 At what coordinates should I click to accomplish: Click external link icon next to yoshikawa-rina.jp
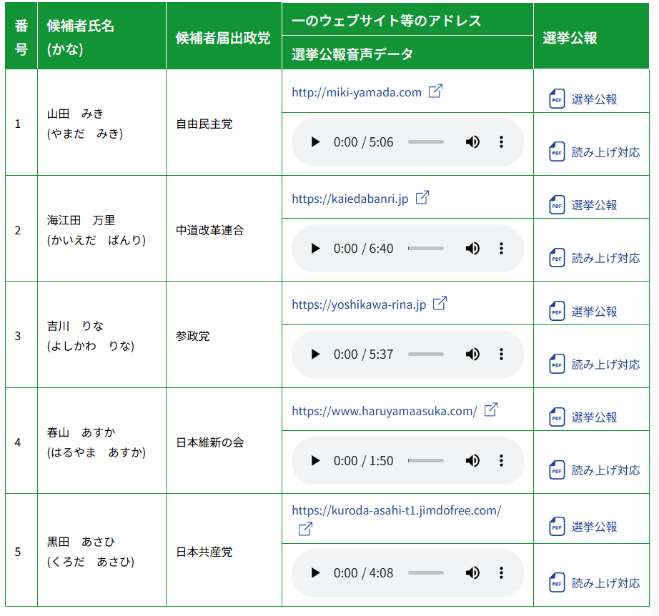pos(440,304)
